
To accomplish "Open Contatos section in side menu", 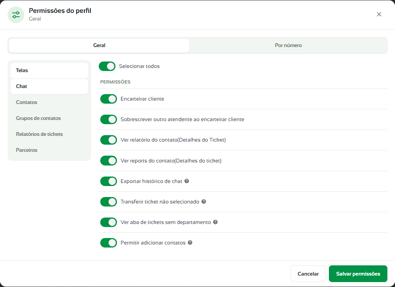I will tap(49, 102).
